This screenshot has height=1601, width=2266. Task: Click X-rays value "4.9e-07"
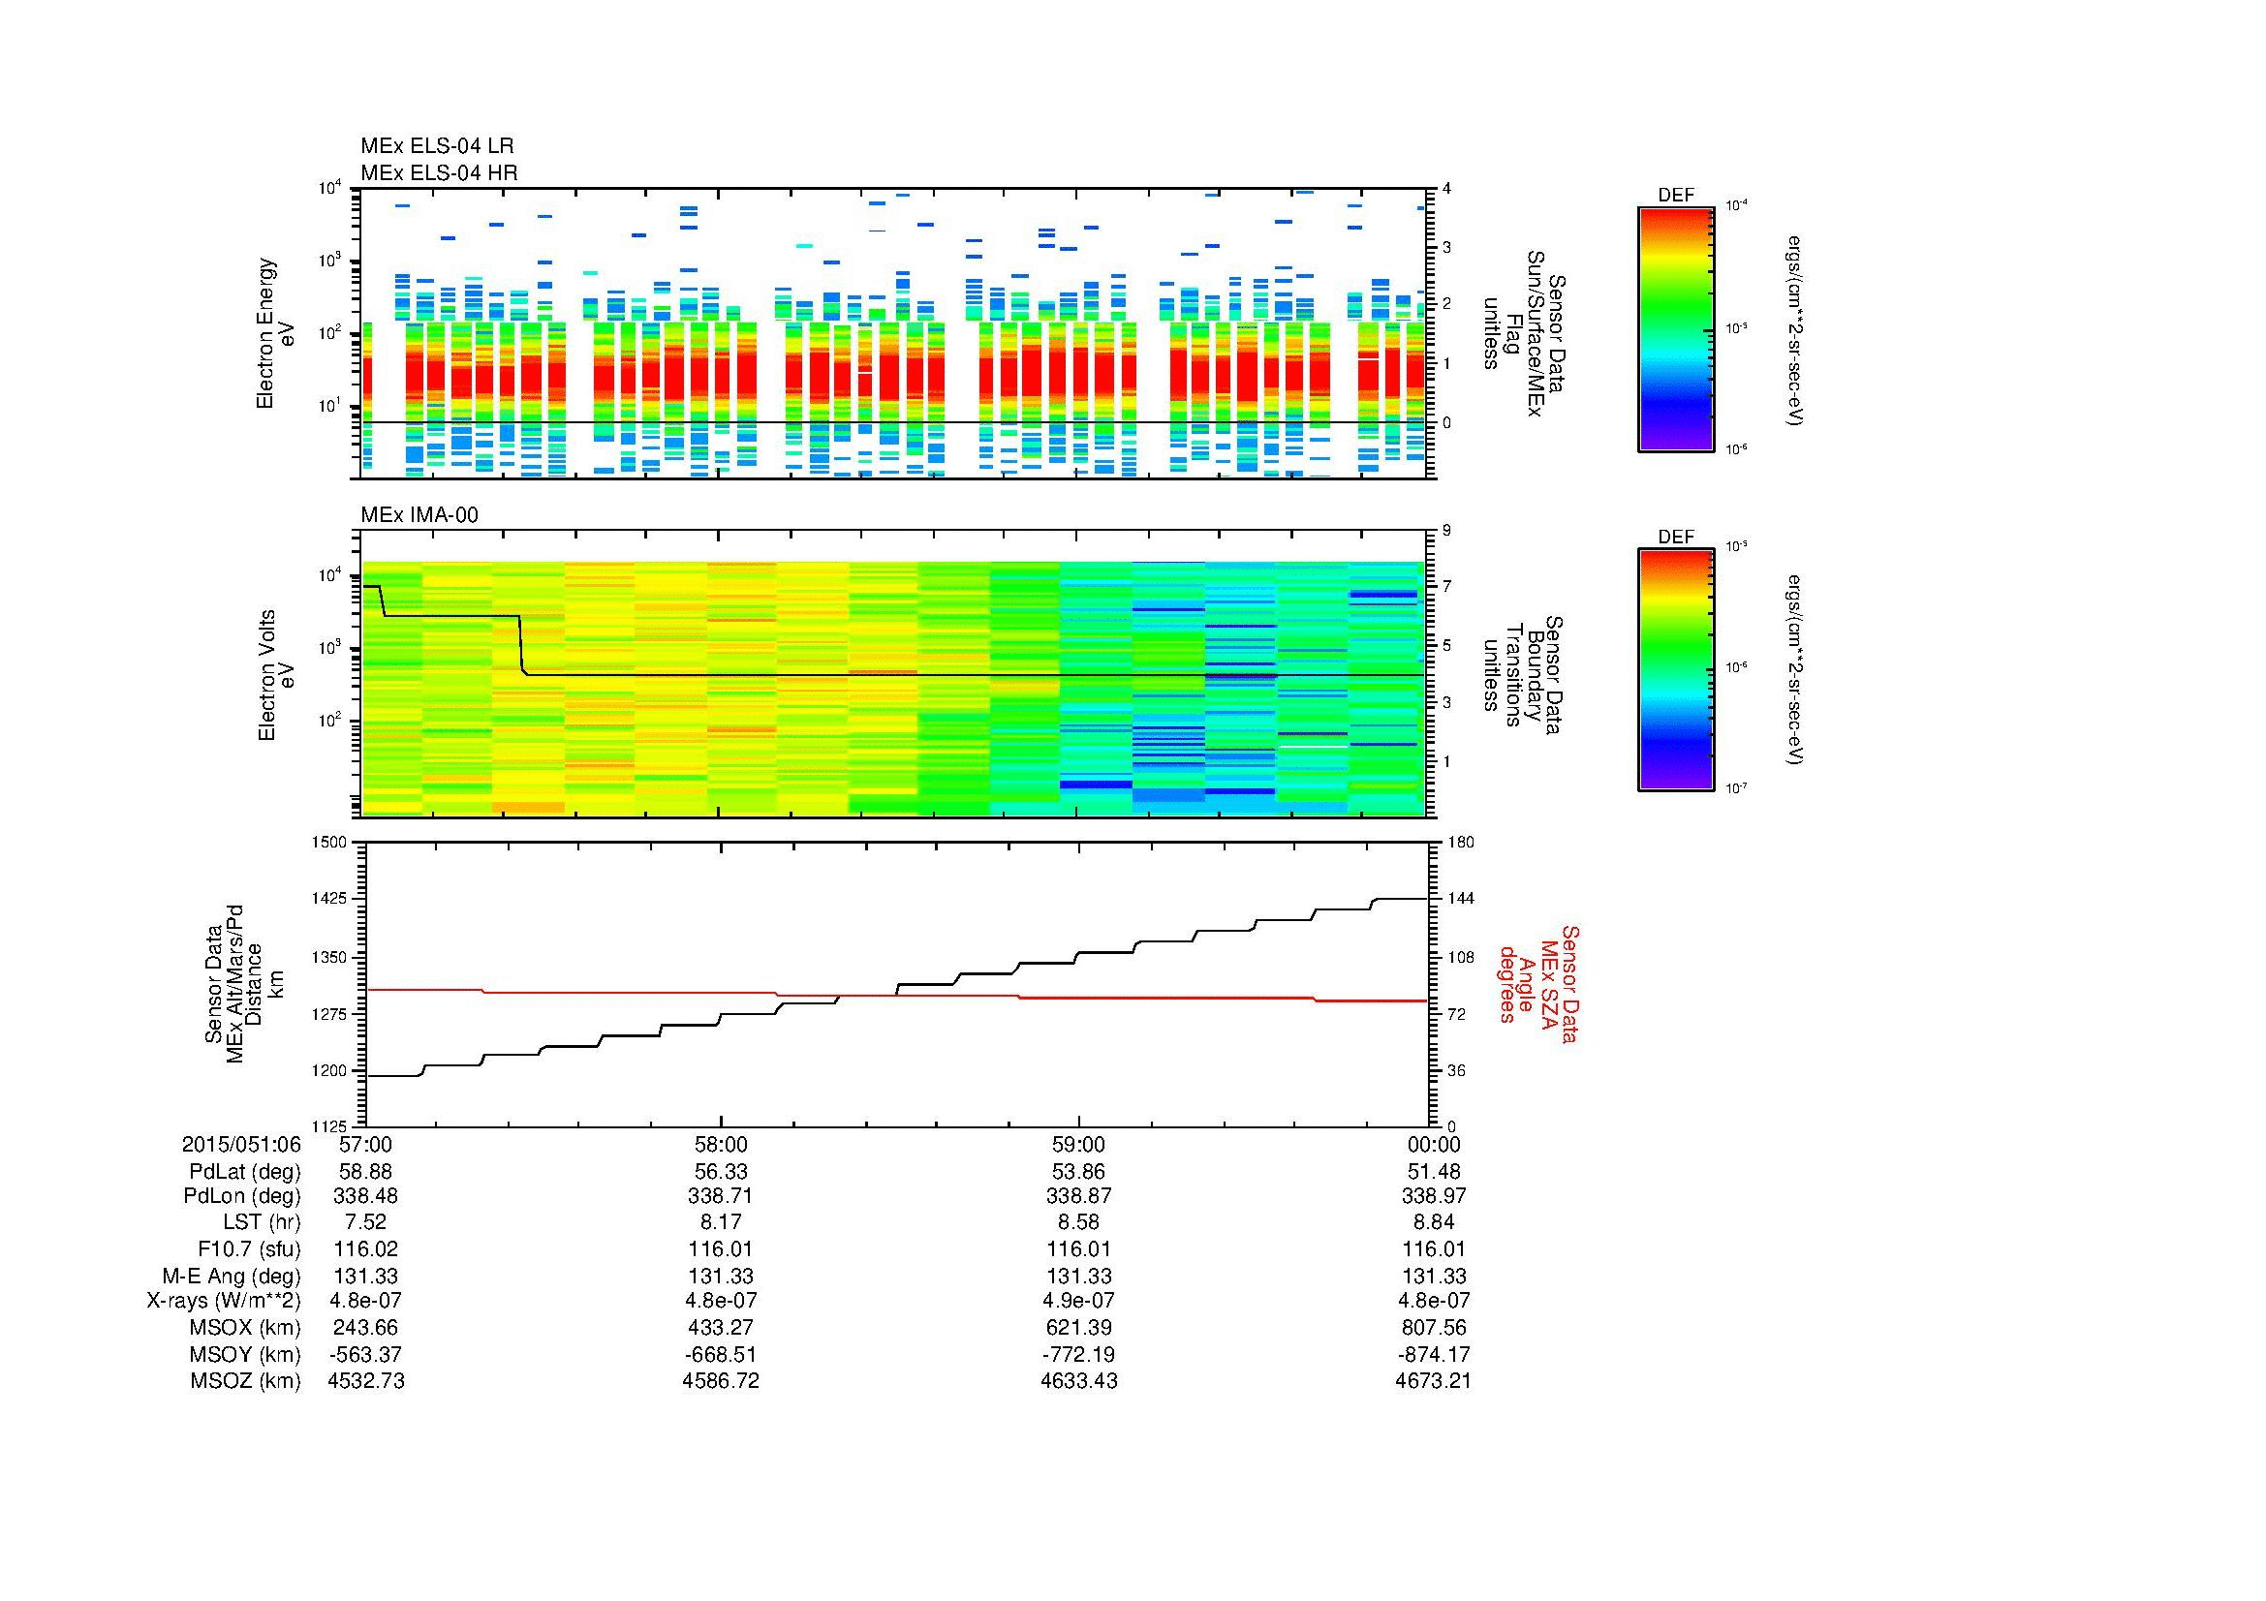click(1078, 1301)
